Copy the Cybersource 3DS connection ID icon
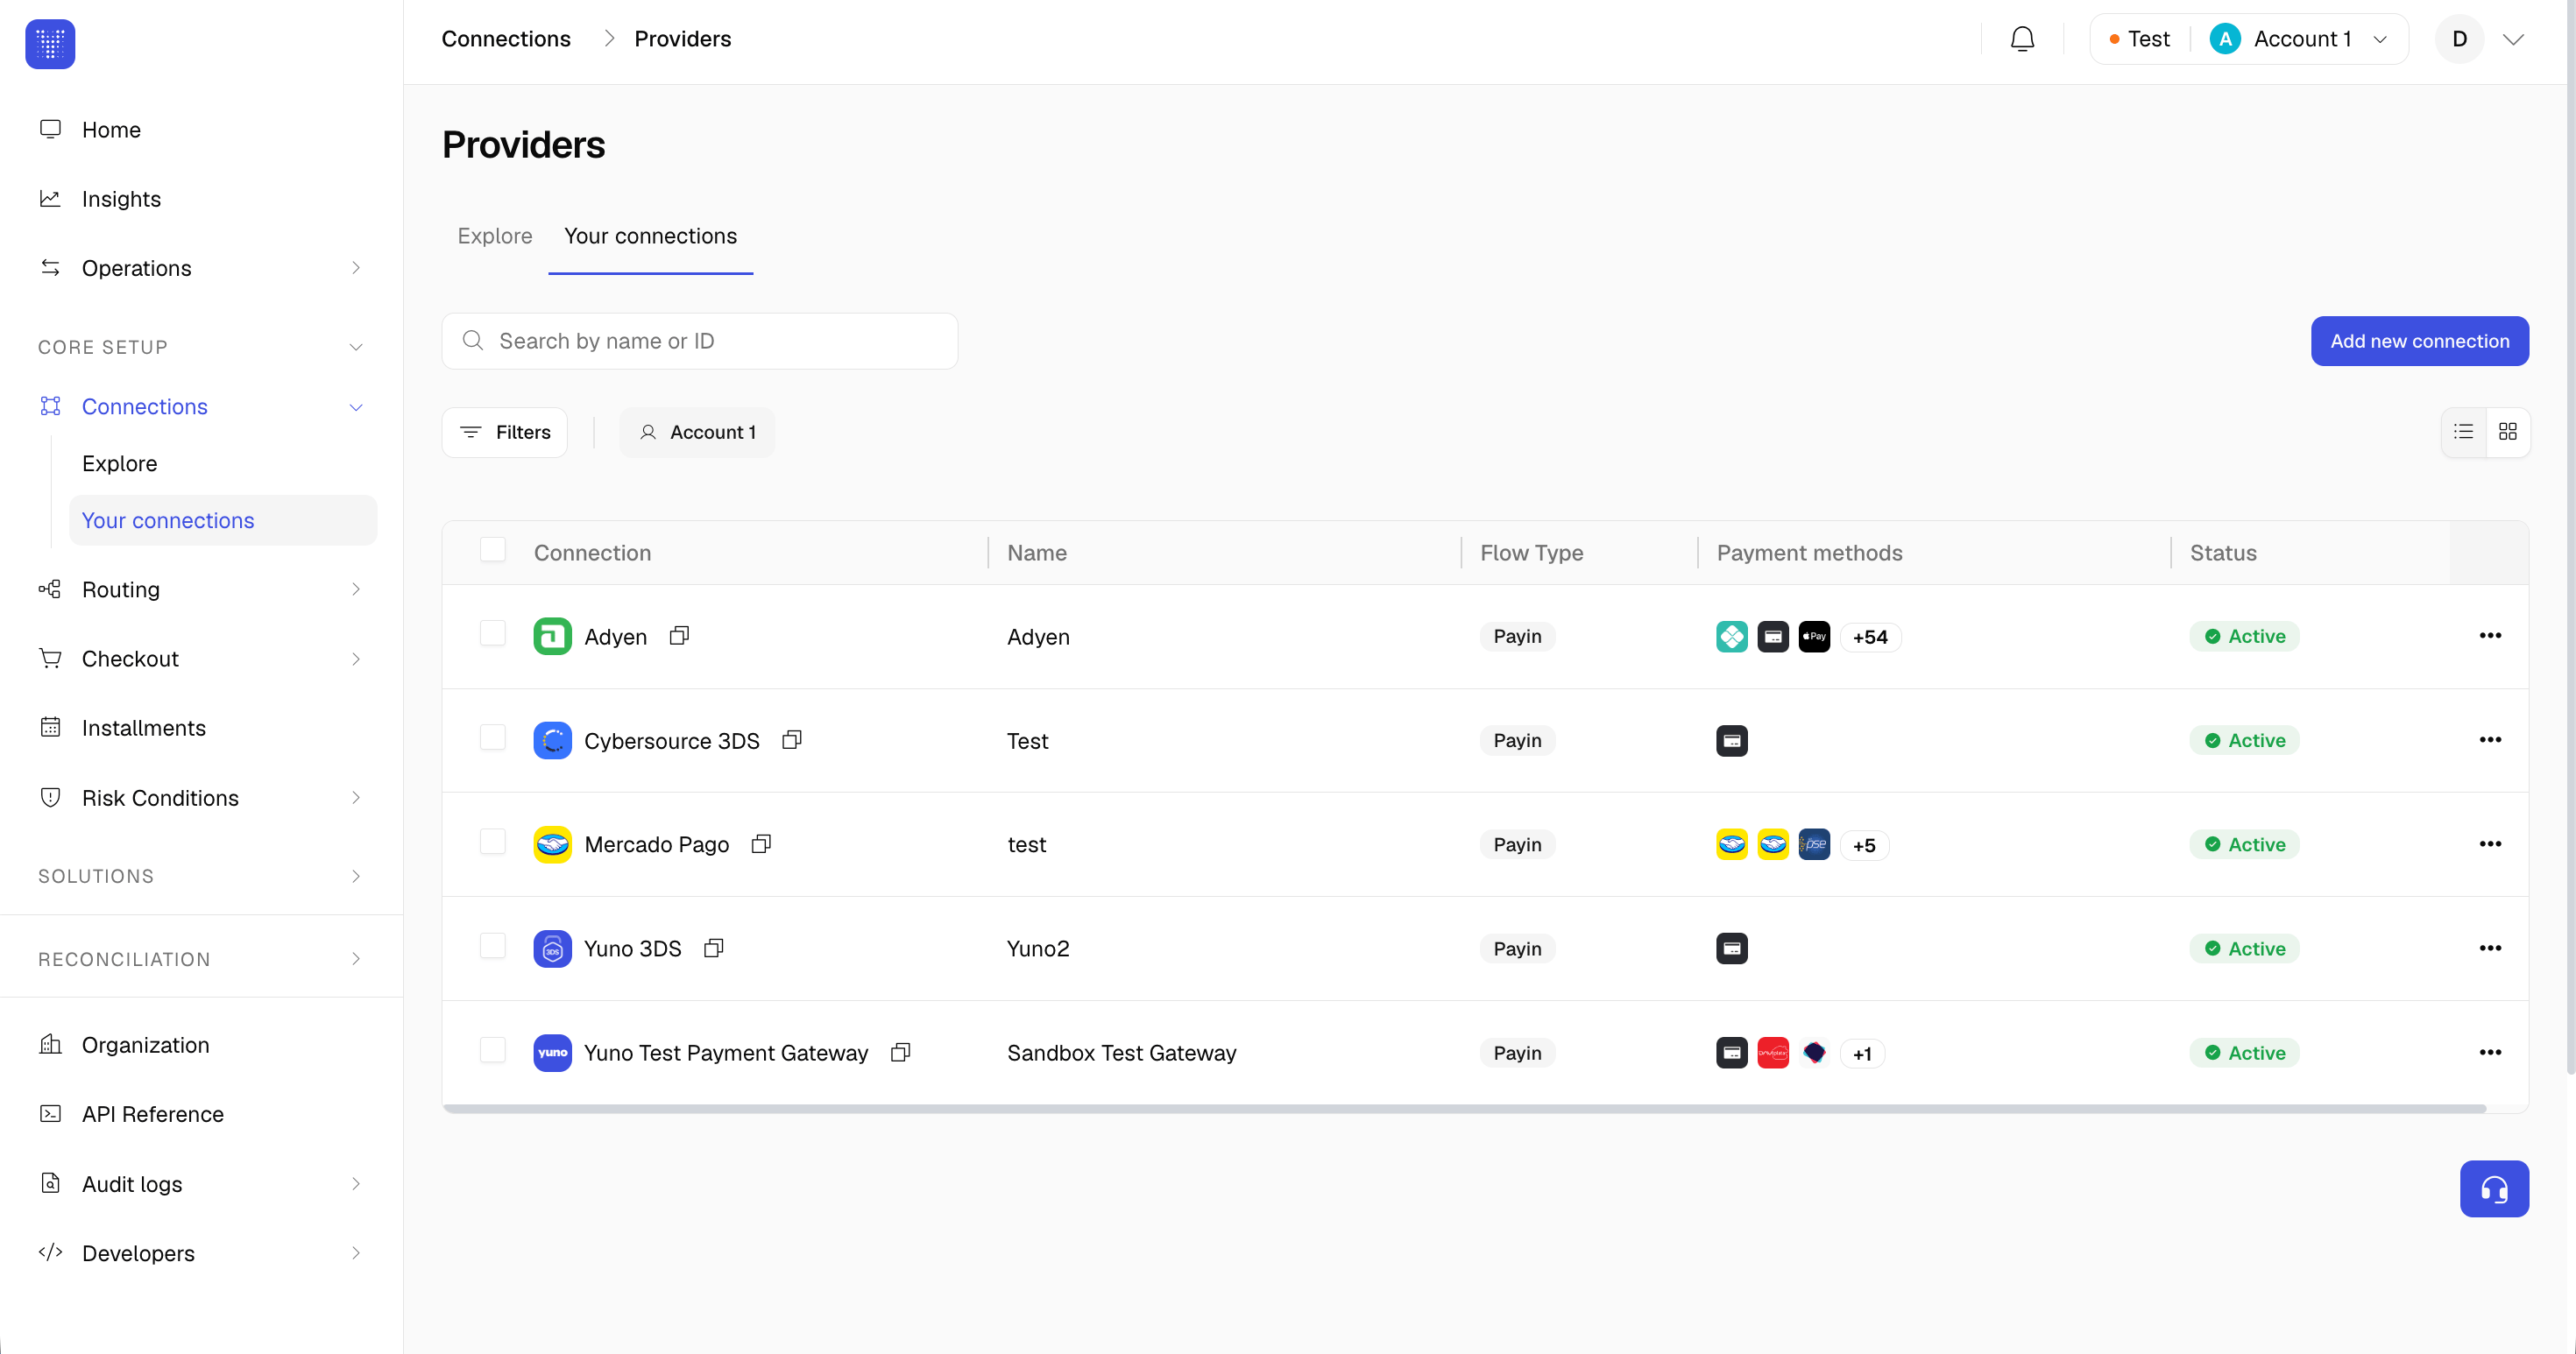This screenshot has width=2576, height=1354. click(792, 739)
